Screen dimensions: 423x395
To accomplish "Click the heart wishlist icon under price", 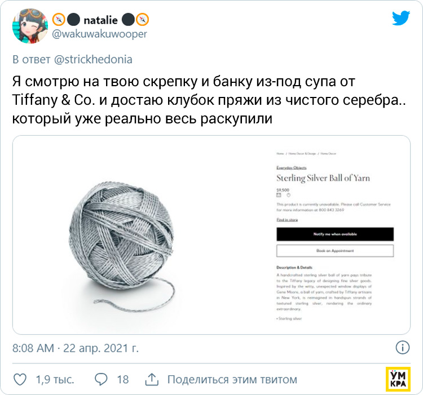I will click(288, 195).
